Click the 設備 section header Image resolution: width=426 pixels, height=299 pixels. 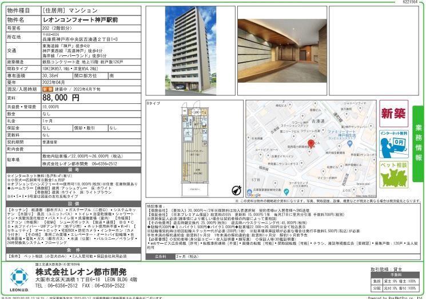[73, 204]
